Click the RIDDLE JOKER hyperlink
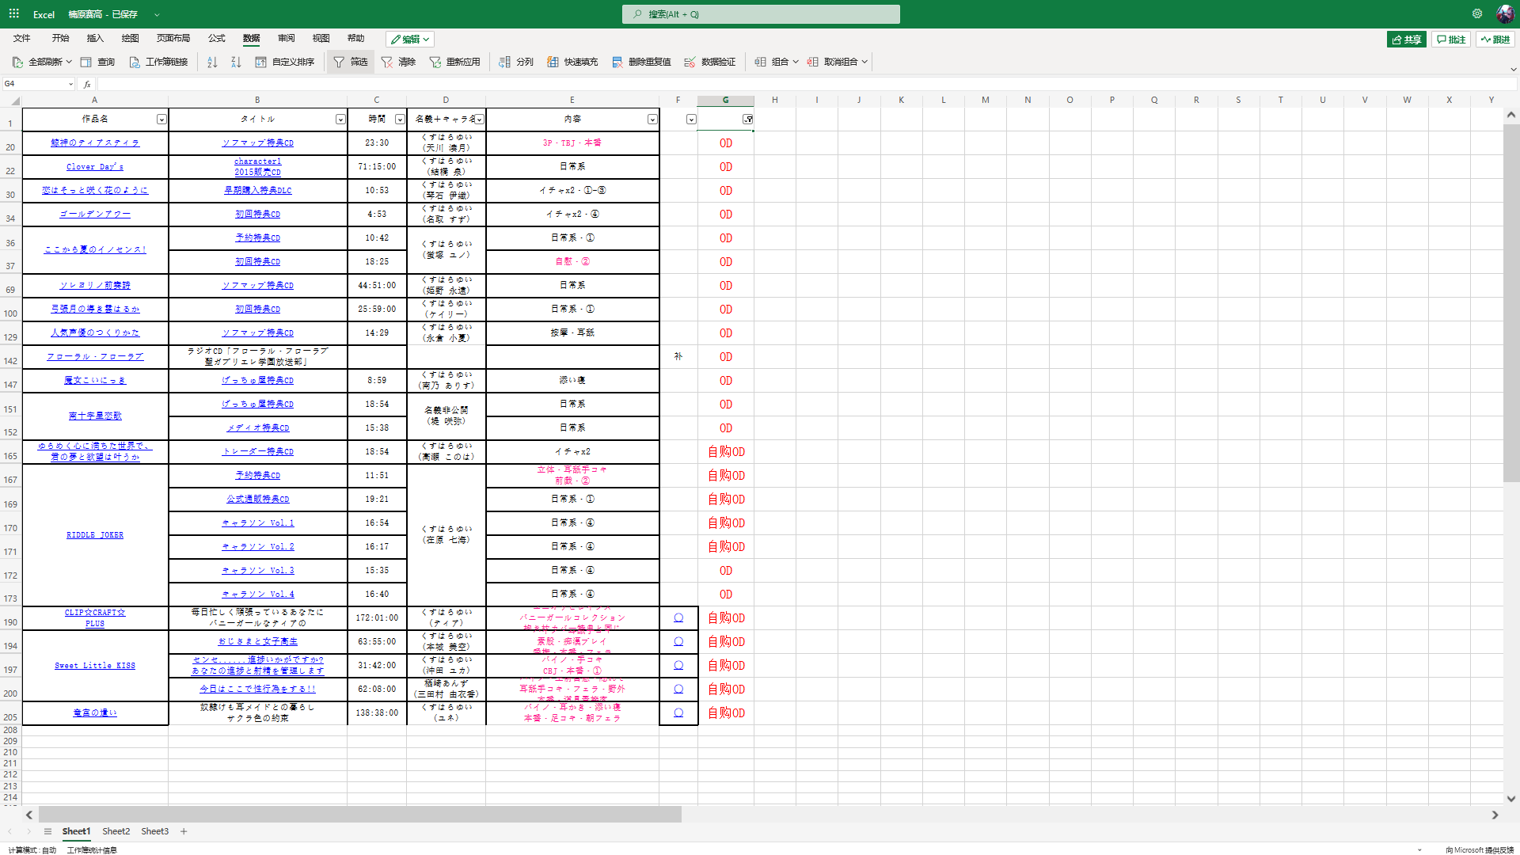 coord(95,535)
